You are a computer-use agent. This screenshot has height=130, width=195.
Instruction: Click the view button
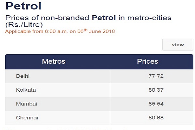[178, 45]
